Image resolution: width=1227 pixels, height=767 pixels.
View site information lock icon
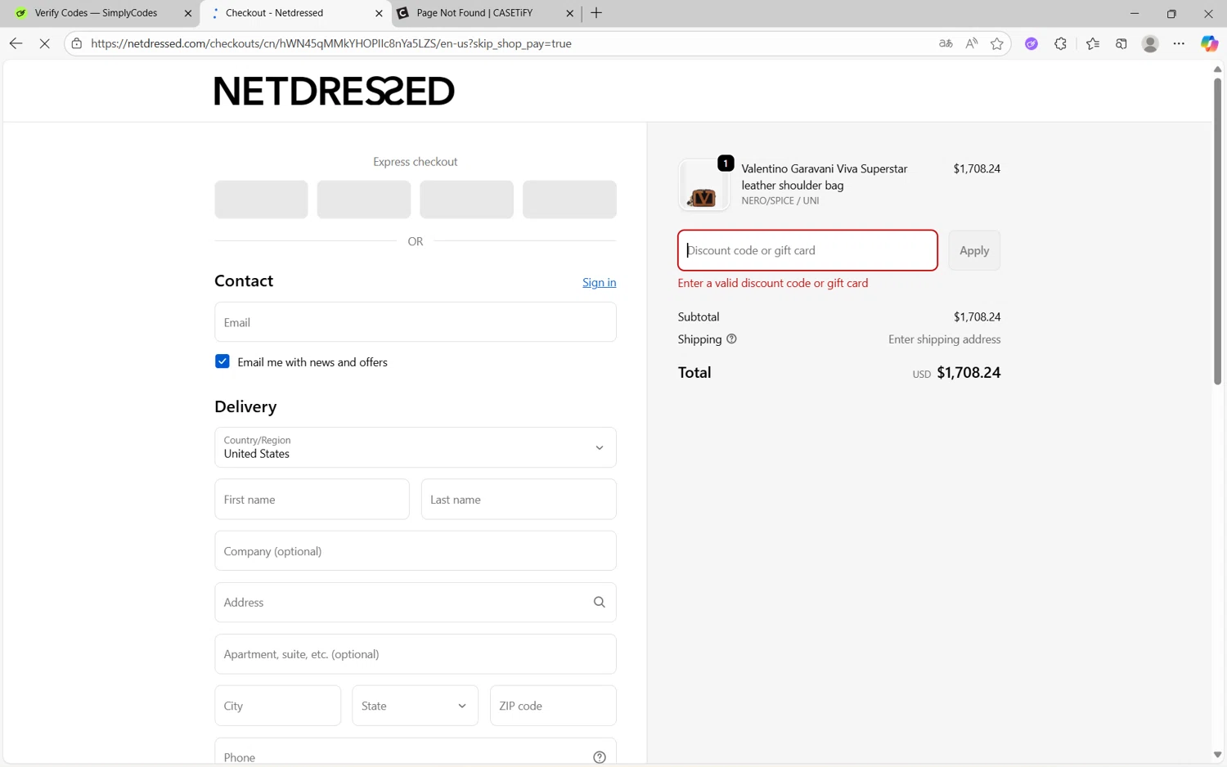pos(77,43)
